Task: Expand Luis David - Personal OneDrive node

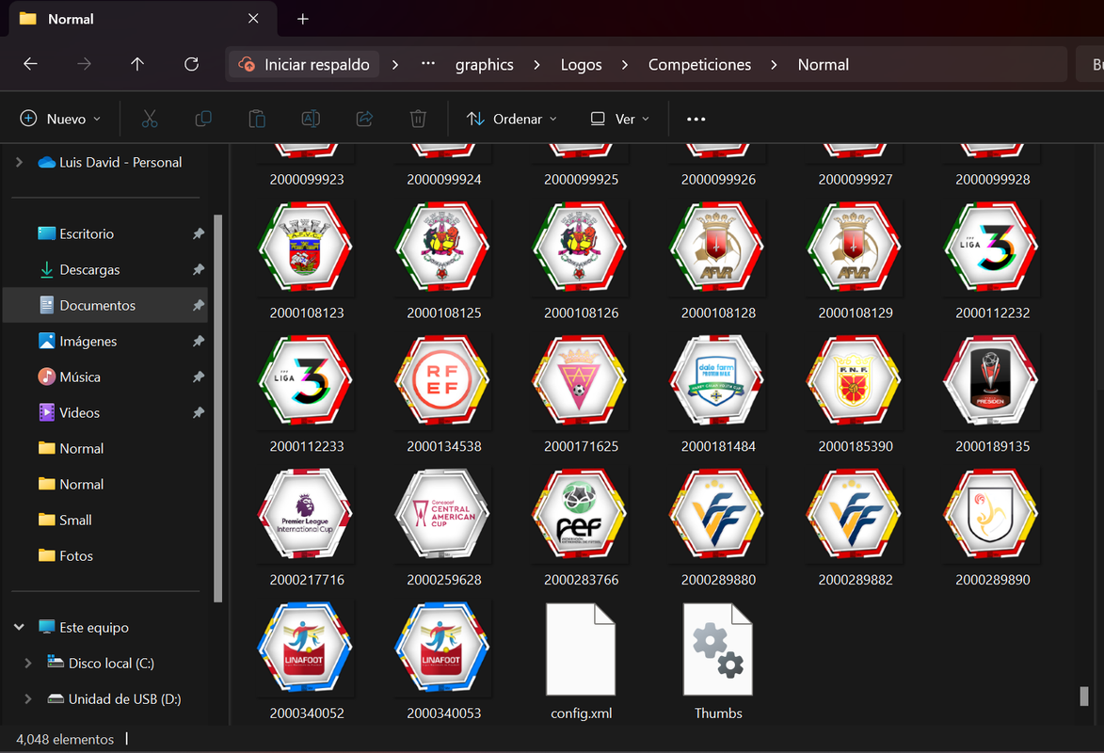Action: point(19,162)
